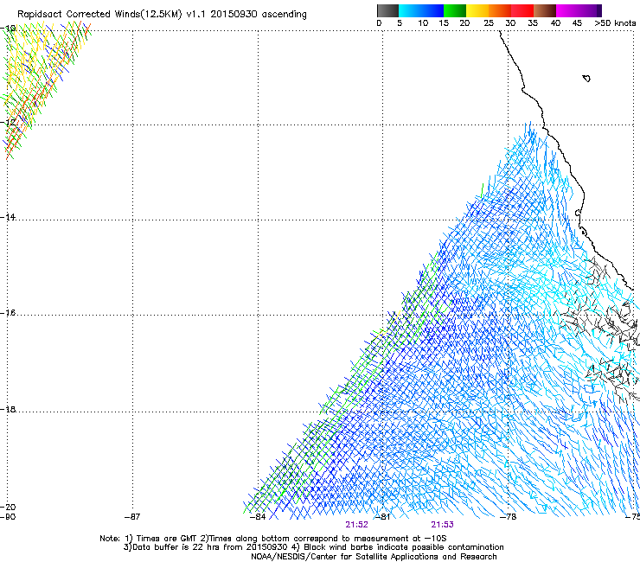
Task: Click the cyan-to-blue 5-15 knots legend gradient
Action: click(x=421, y=10)
